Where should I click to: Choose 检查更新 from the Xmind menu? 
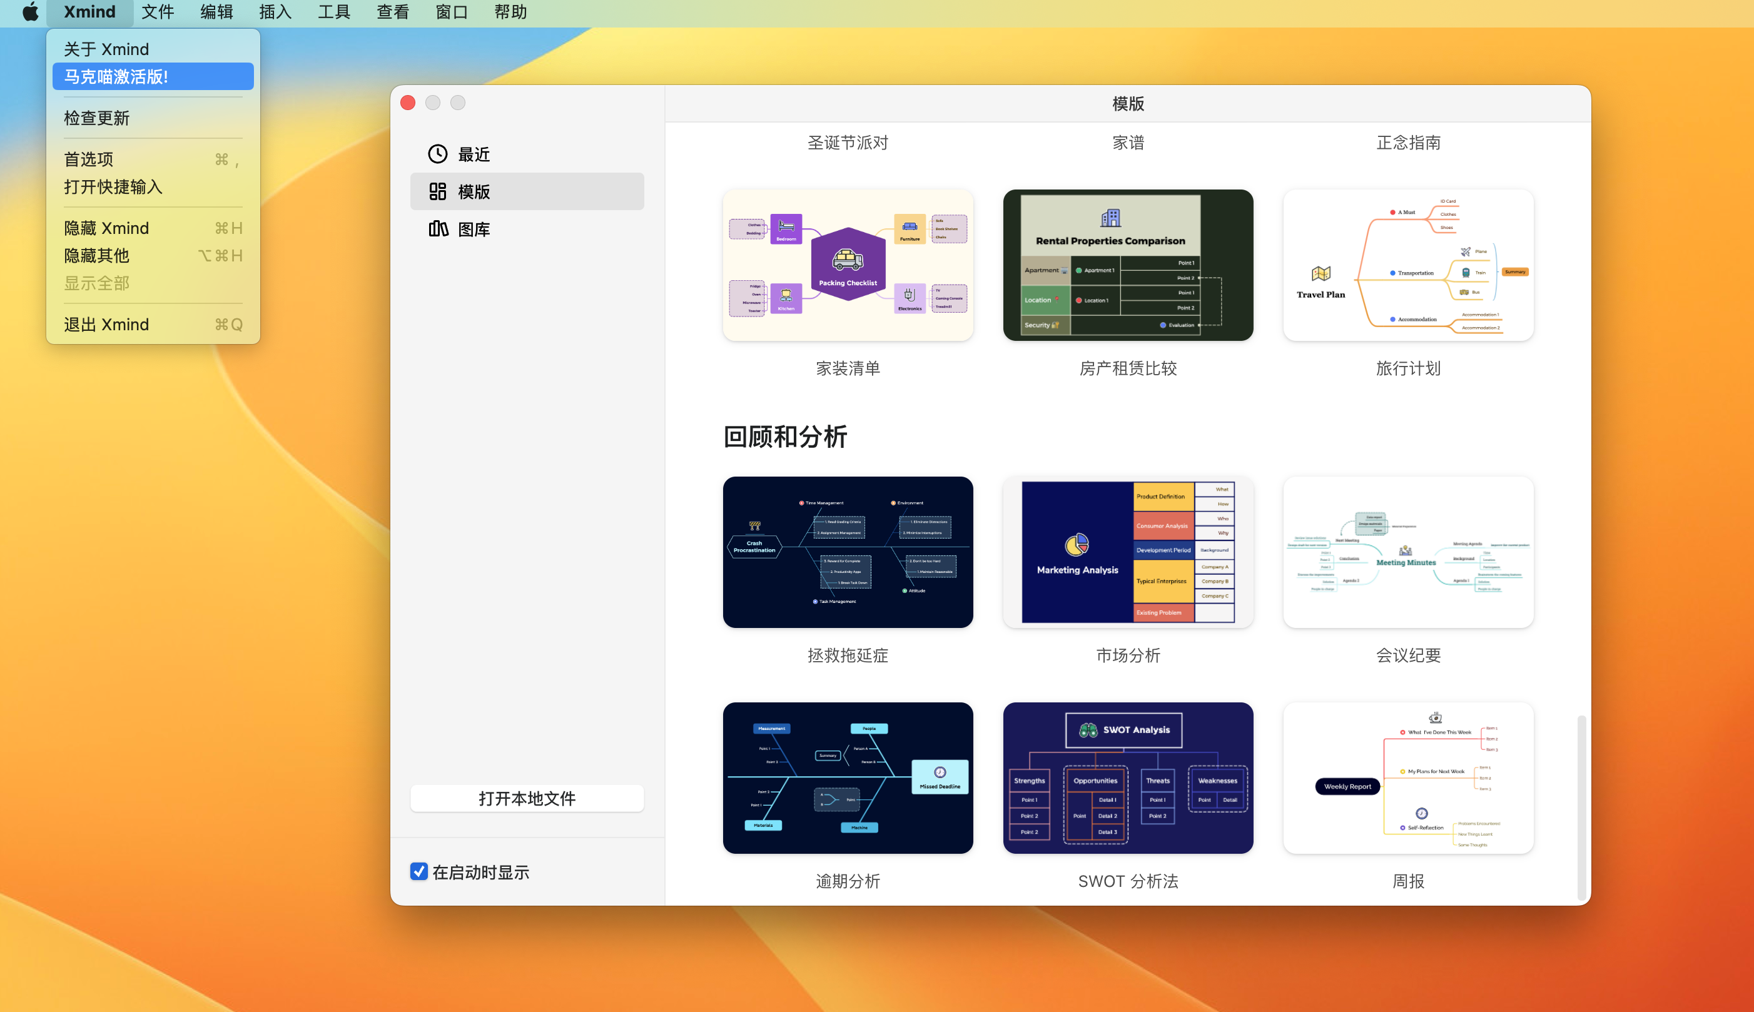click(98, 118)
